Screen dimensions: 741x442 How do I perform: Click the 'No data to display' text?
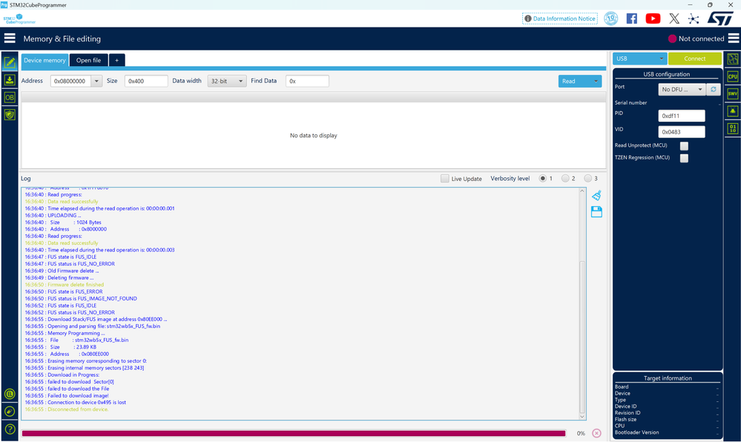(x=313, y=136)
